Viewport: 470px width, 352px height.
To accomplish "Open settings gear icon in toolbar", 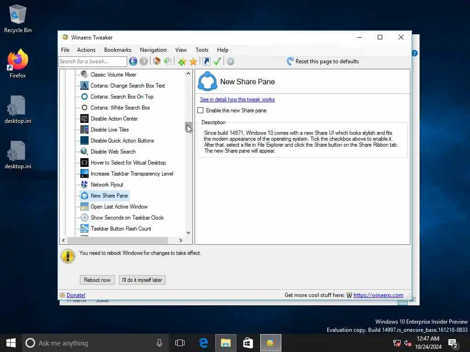I will pos(230,61).
